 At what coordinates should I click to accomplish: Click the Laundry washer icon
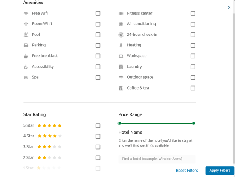[x=121, y=67]
